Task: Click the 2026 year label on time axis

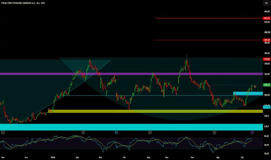Action: (x=53, y=157)
